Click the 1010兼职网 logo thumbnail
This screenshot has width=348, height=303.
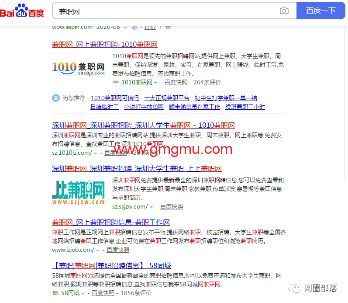[x=79, y=68]
